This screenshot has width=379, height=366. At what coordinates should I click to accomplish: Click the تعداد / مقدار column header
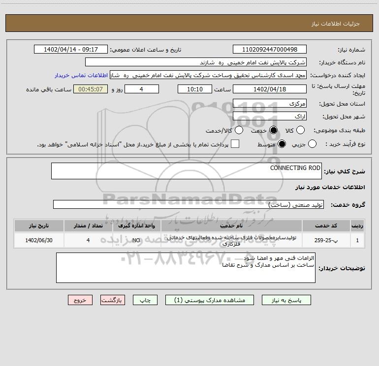88,225
